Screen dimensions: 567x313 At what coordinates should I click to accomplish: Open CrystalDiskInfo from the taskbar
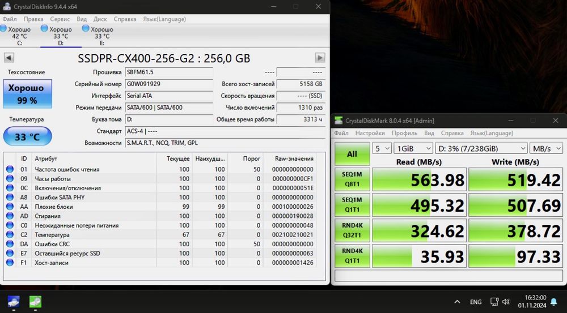pos(14,302)
